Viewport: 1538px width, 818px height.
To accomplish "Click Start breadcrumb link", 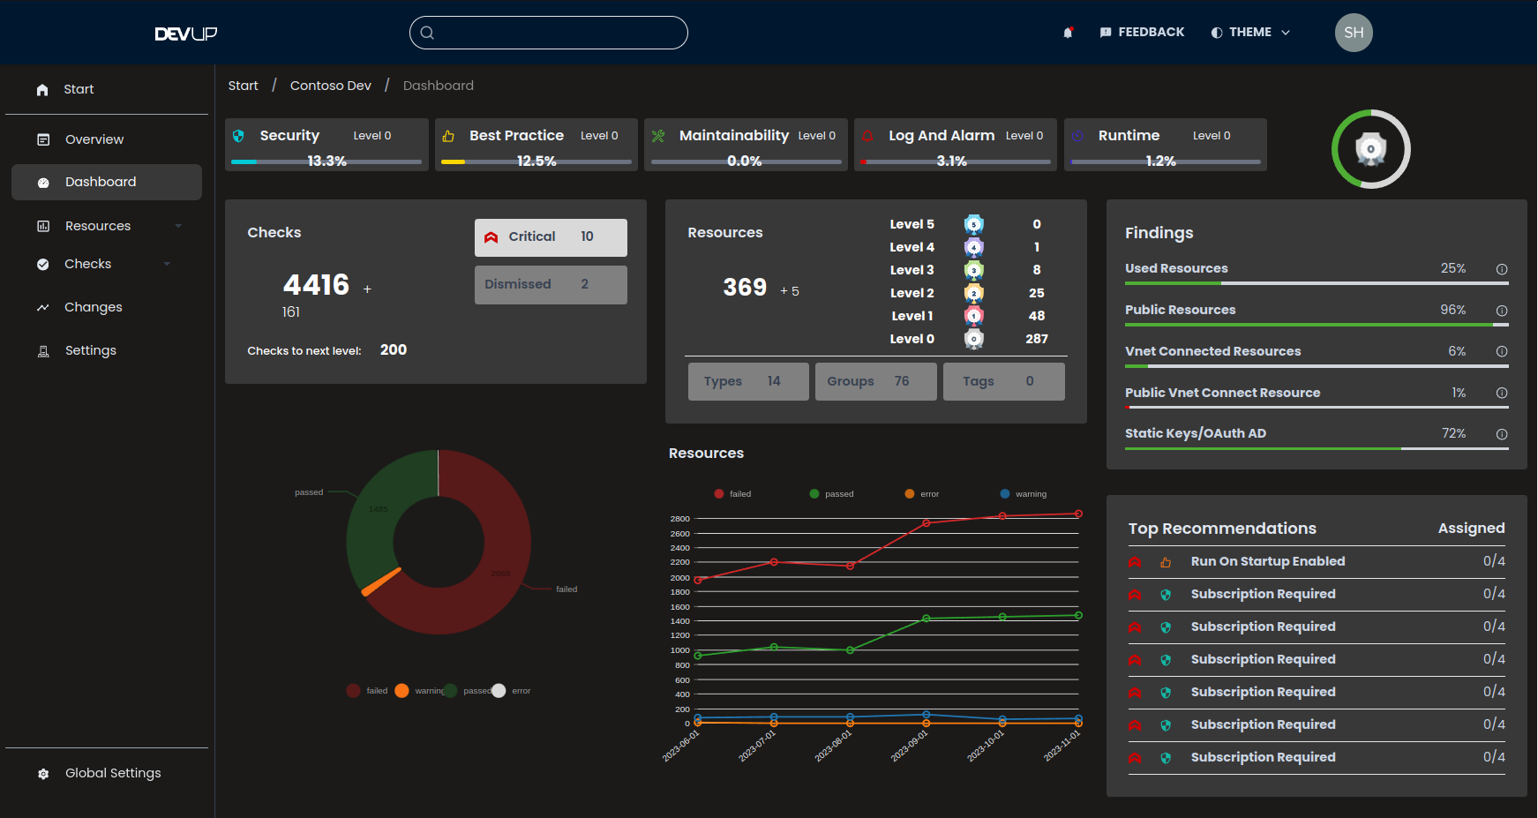I will pos(244,86).
